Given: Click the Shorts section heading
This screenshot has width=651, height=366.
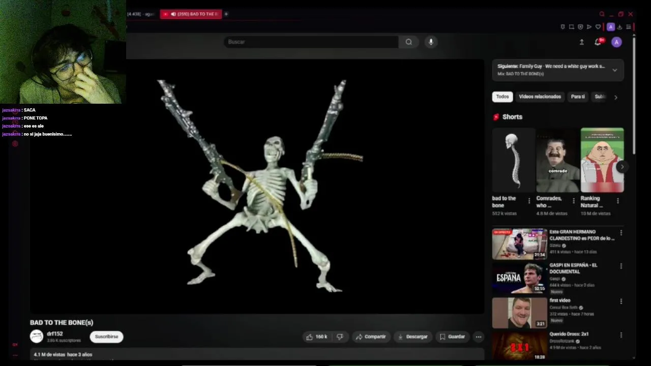Looking at the screenshot, I should pos(512,117).
